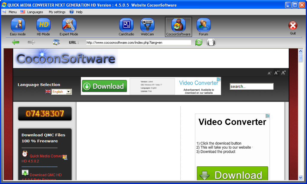307x184 pixels.
Task: Click the page scrollbar up arrow
Action: (300, 51)
